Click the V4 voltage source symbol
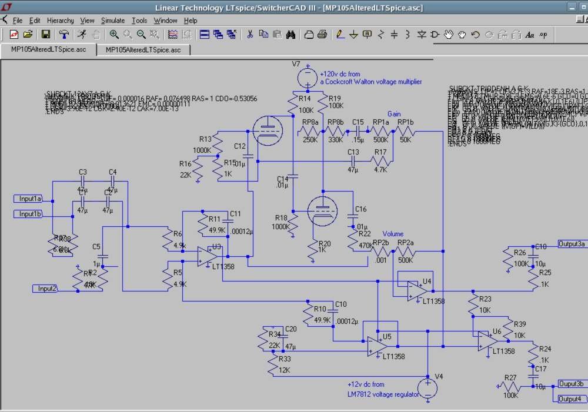588x412 pixels. (427, 388)
